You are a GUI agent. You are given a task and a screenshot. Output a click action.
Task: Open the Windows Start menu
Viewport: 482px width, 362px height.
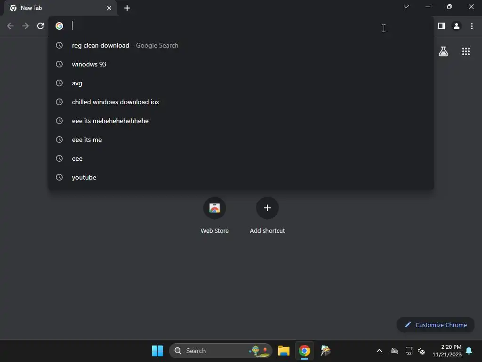[x=157, y=351]
